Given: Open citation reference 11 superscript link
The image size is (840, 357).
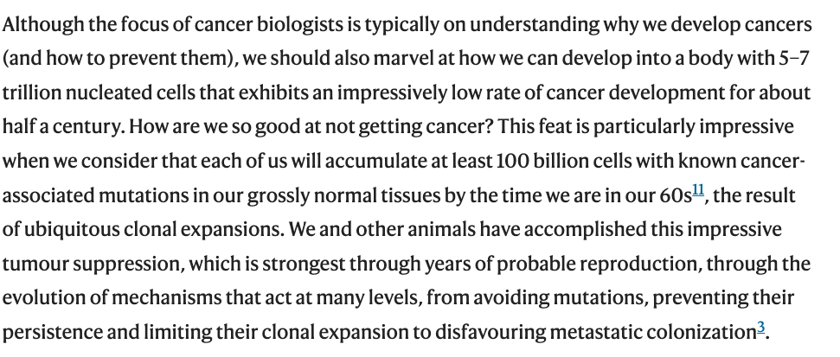Looking at the screenshot, I should click(x=698, y=189).
